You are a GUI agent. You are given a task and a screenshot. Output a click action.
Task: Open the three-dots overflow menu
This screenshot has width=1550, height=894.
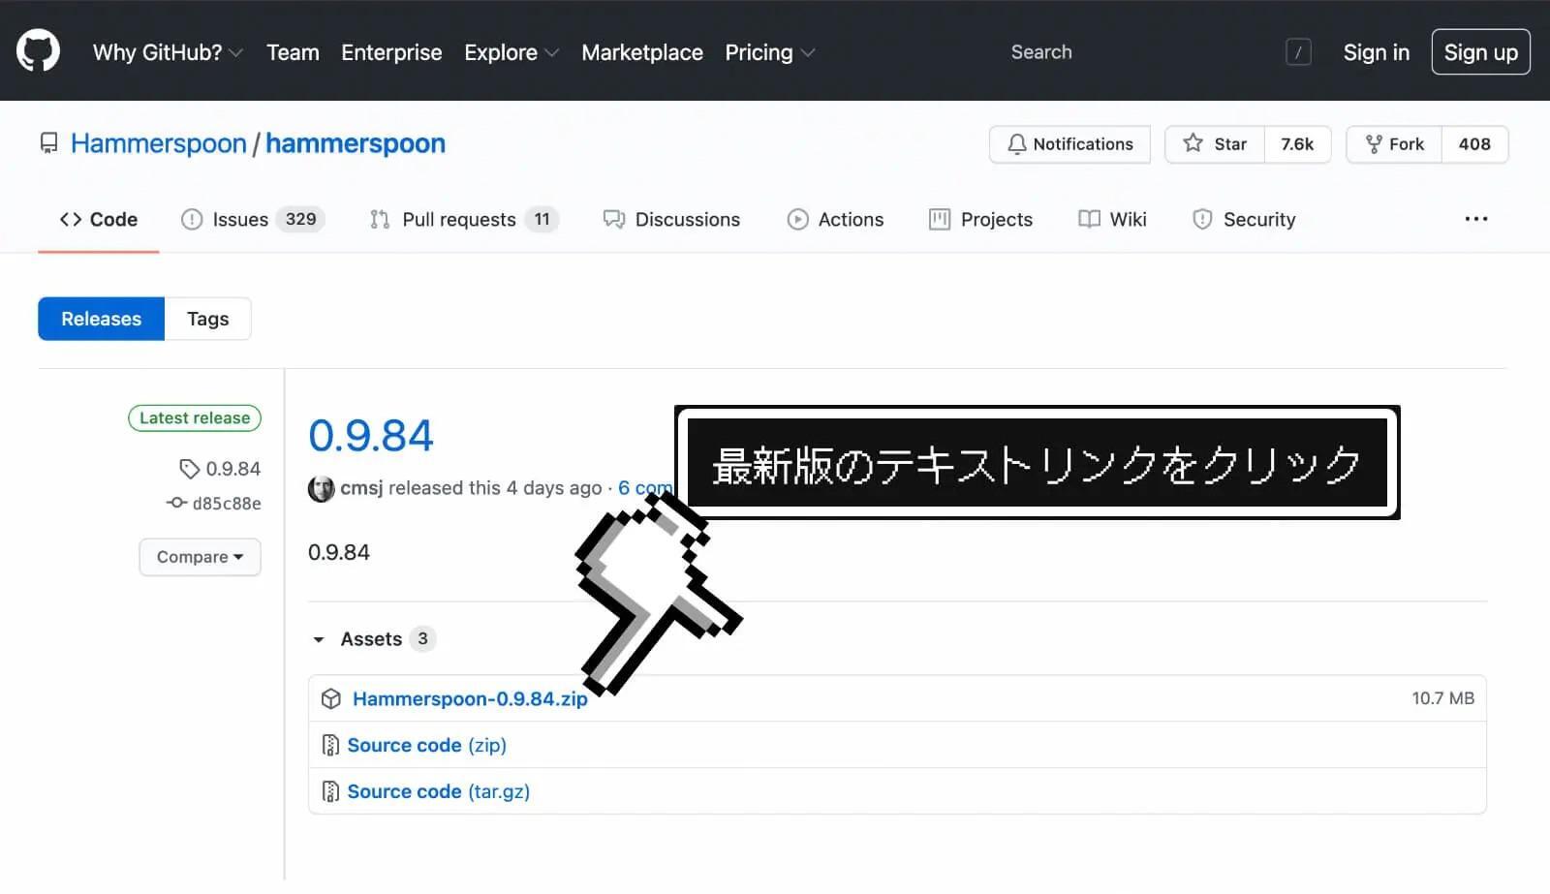click(1476, 219)
